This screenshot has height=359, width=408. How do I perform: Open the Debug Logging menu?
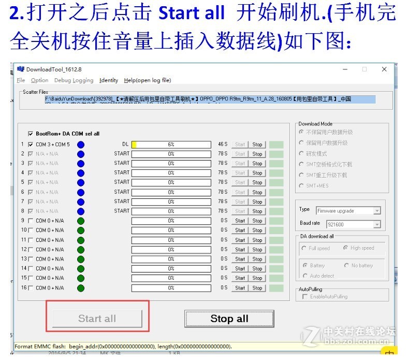tap(74, 80)
